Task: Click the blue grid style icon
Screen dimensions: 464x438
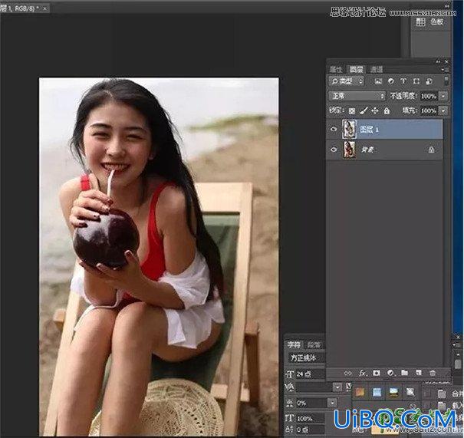Action: coord(377,393)
